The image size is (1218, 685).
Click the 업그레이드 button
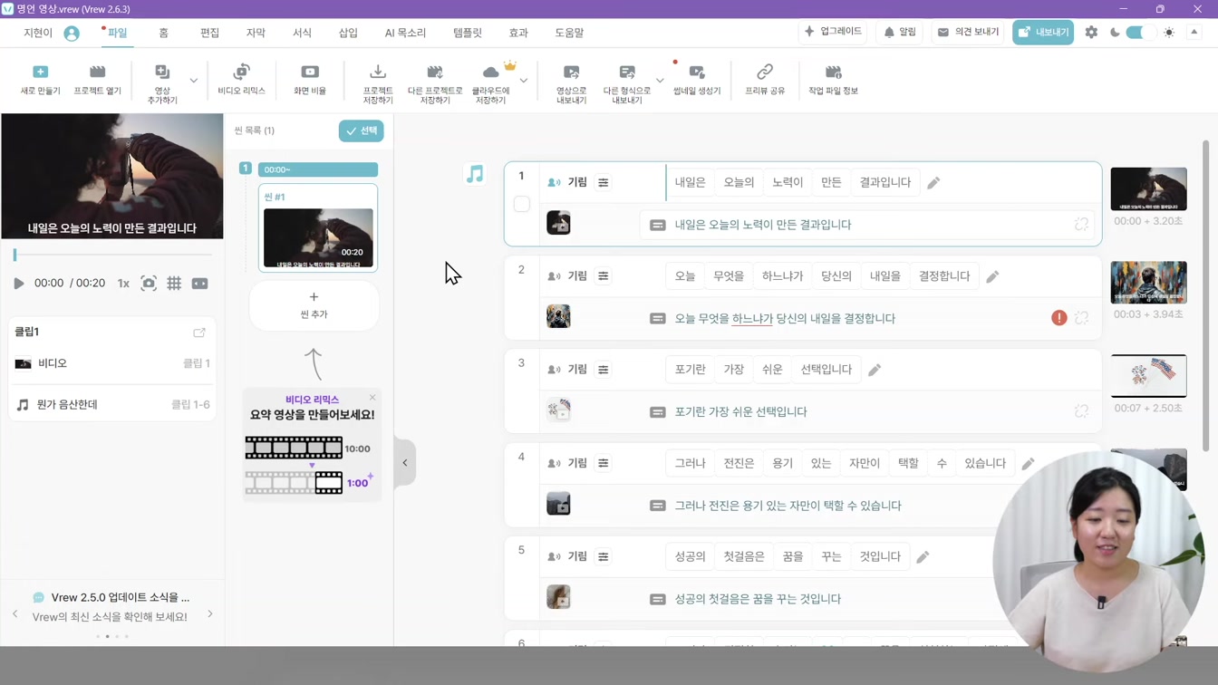pos(833,32)
